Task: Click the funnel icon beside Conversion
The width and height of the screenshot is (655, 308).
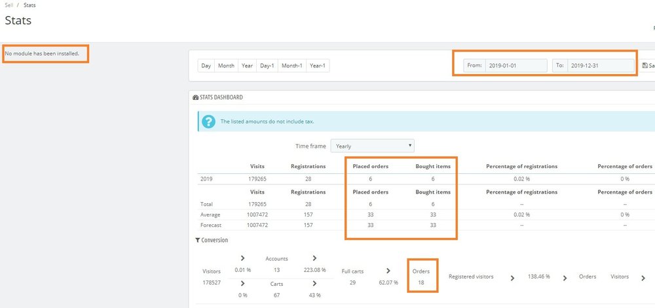Action: [x=198, y=241]
